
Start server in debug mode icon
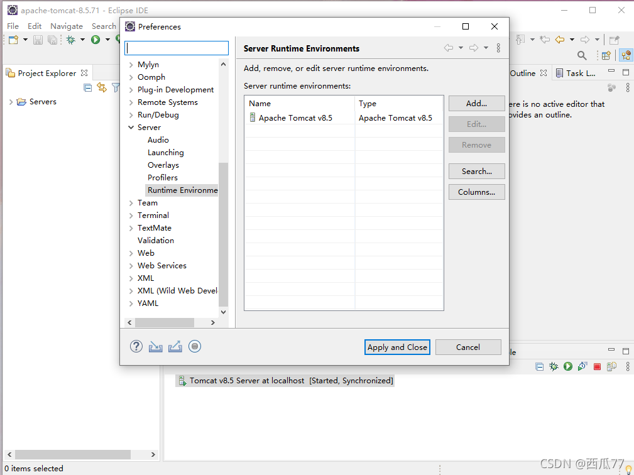554,366
